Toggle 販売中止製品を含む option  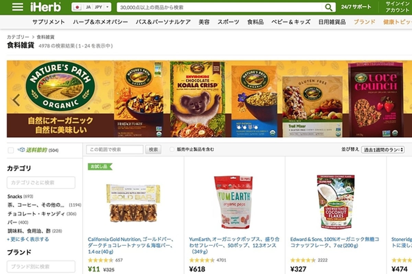click(172, 150)
